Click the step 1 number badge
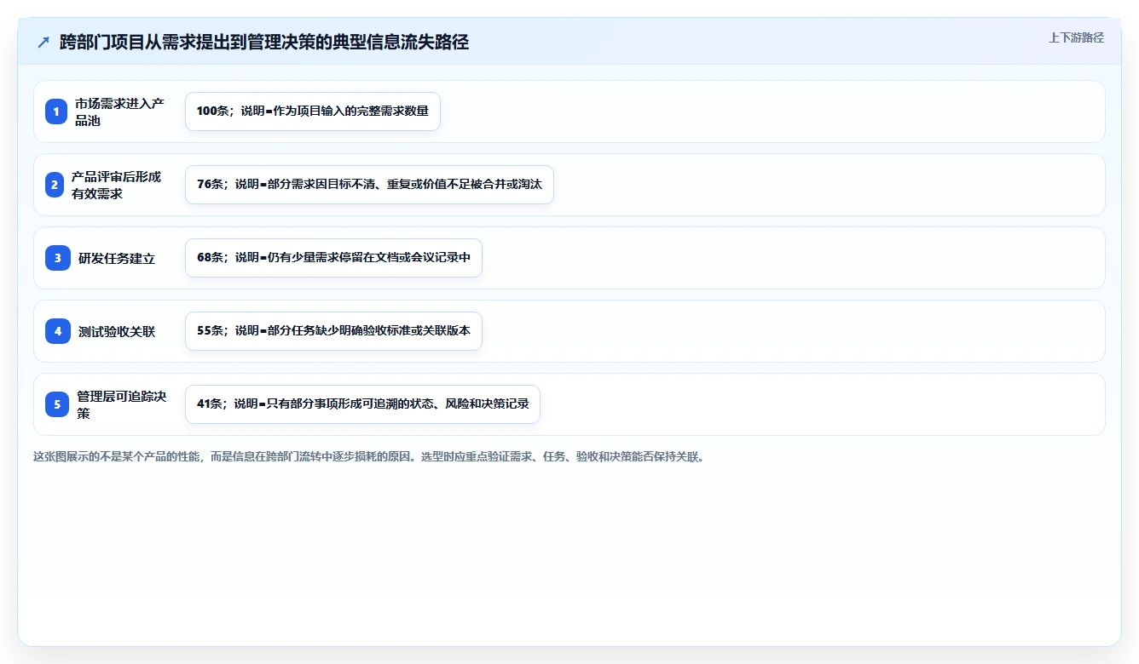 click(56, 112)
